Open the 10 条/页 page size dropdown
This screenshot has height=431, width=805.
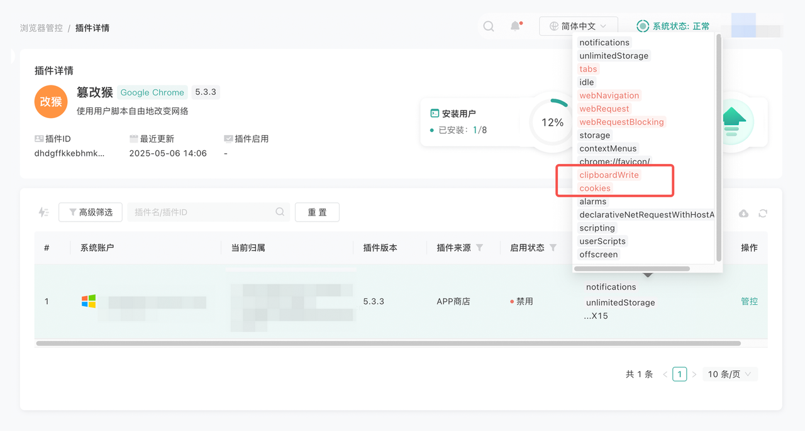(x=729, y=374)
